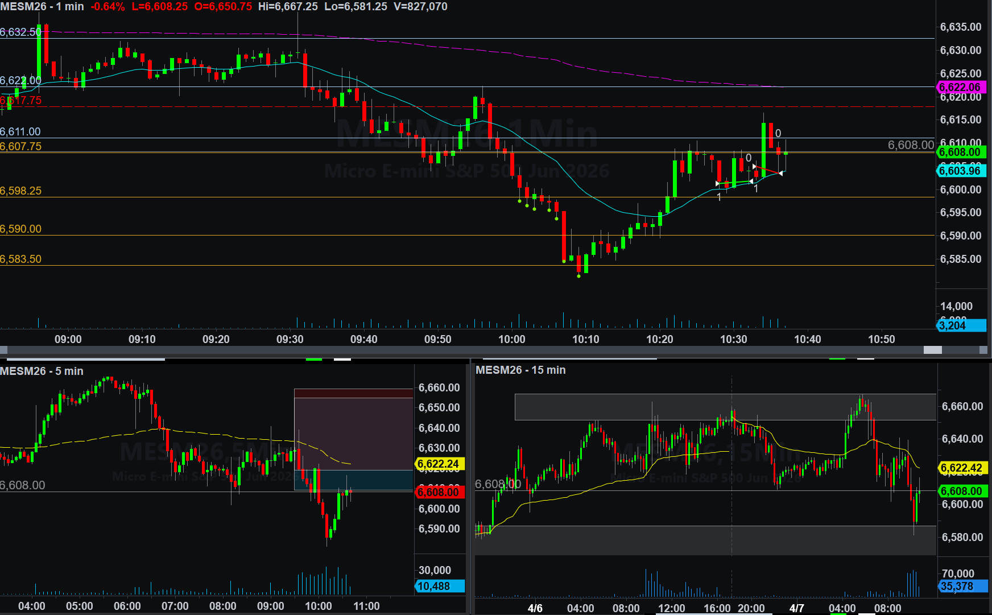Click the scrollbar's left end button
Image resolution: width=992 pixels, height=615 pixels.
pos(3,350)
